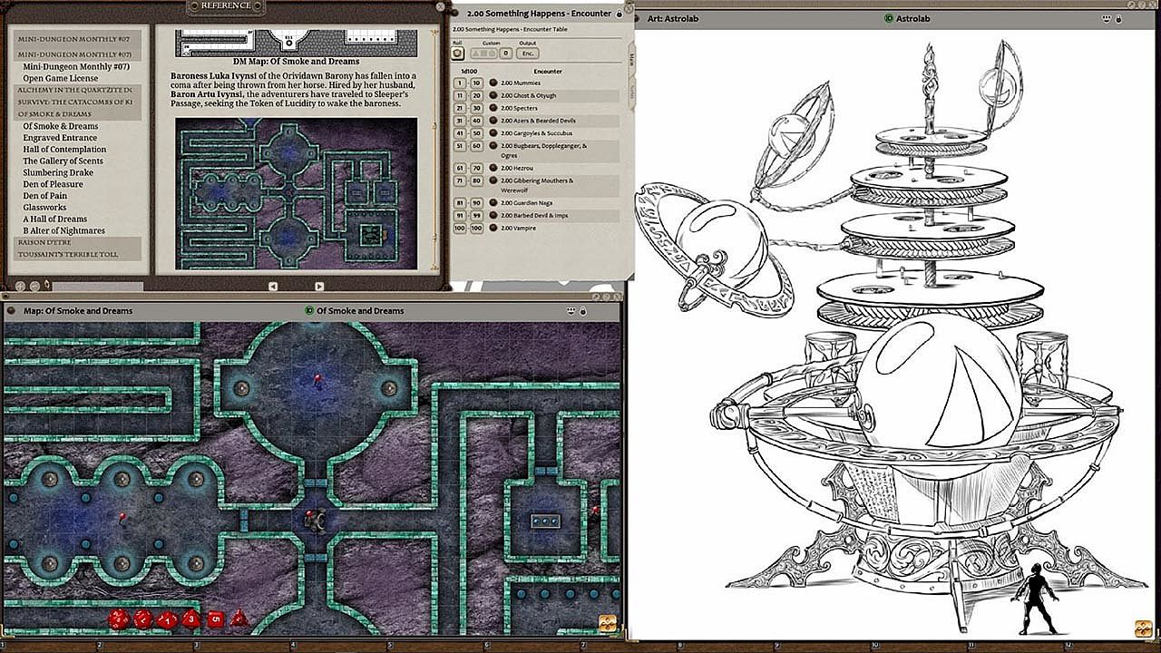Click the DM map thumbnail in reference
1161x653 pixels.
296,193
